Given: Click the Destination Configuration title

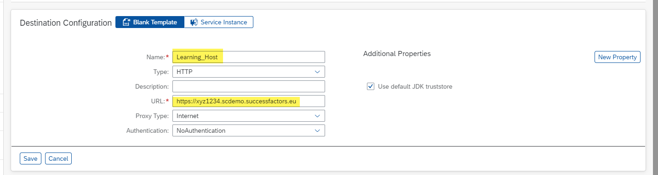Looking at the screenshot, I should [x=66, y=23].
